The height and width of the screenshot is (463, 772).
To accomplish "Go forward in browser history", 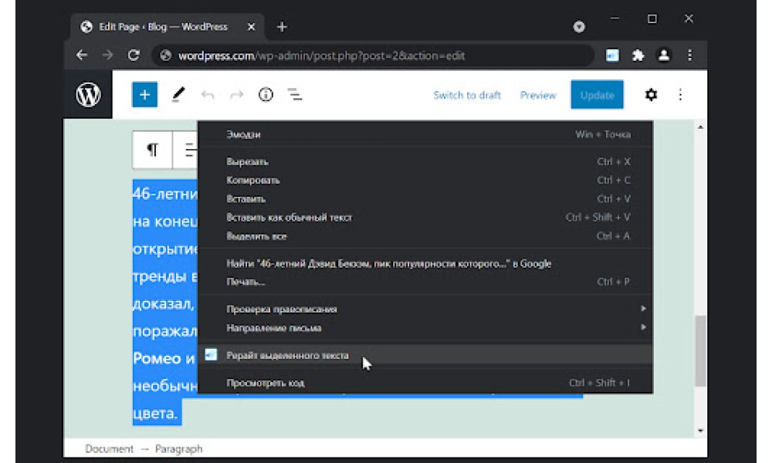I will [x=107, y=55].
